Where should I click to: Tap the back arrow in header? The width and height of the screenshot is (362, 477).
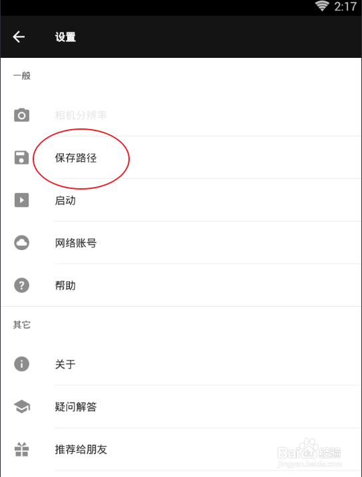point(19,37)
